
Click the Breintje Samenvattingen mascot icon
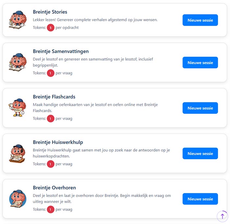(x=17, y=62)
